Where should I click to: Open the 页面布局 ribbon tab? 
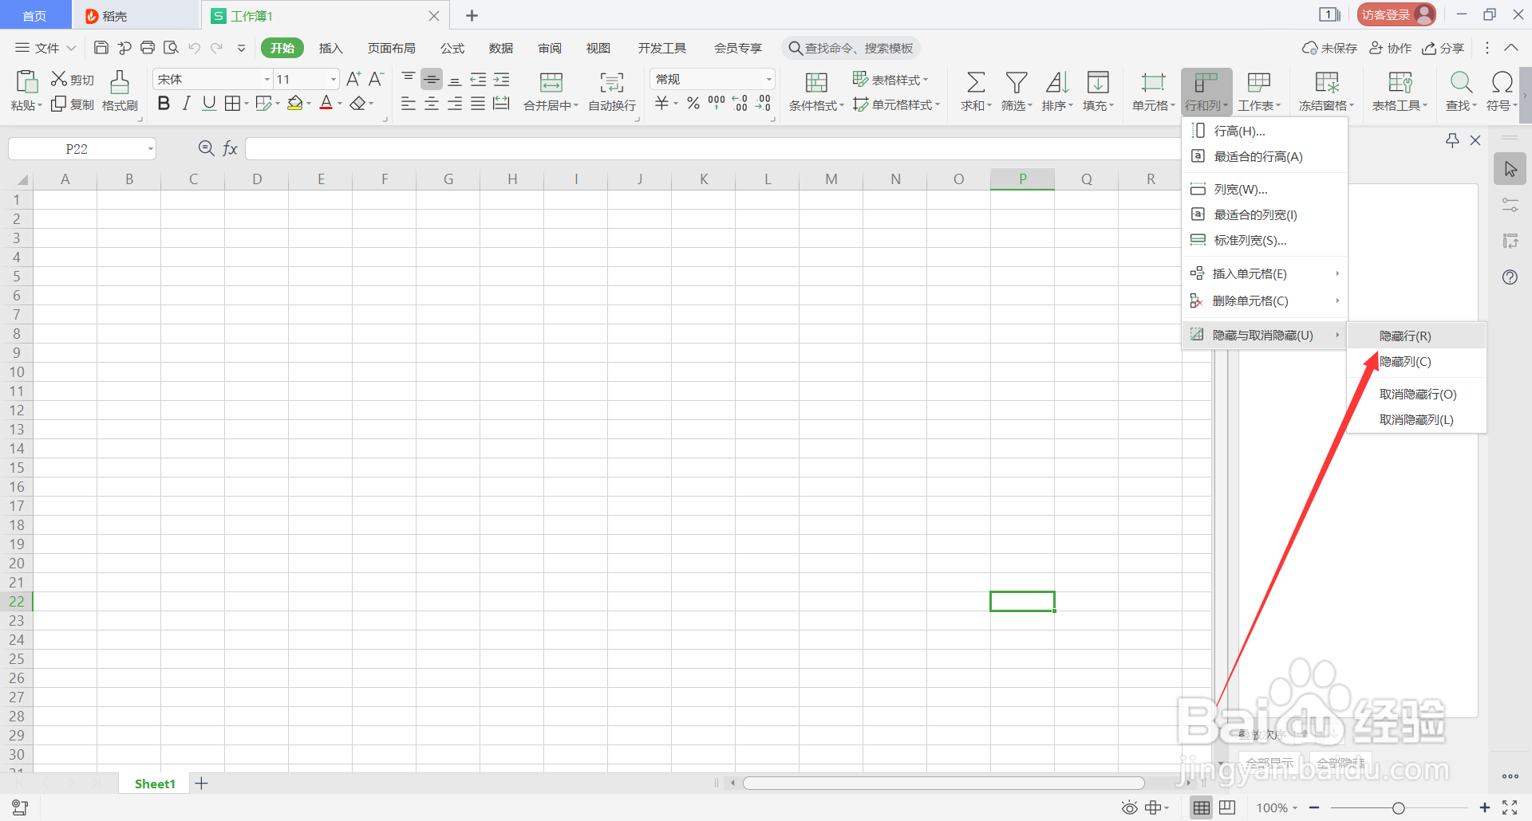tap(391, 49)
